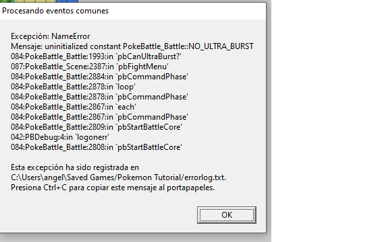Screen dimensions: 380x242
Task: Click the line 2884 pbCommandPhase entry
Action: 99,77
